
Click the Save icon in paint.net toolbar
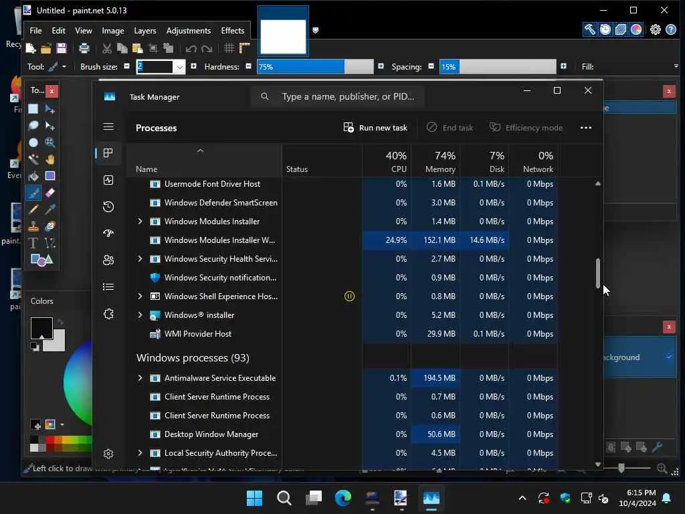tap(61, 48)
